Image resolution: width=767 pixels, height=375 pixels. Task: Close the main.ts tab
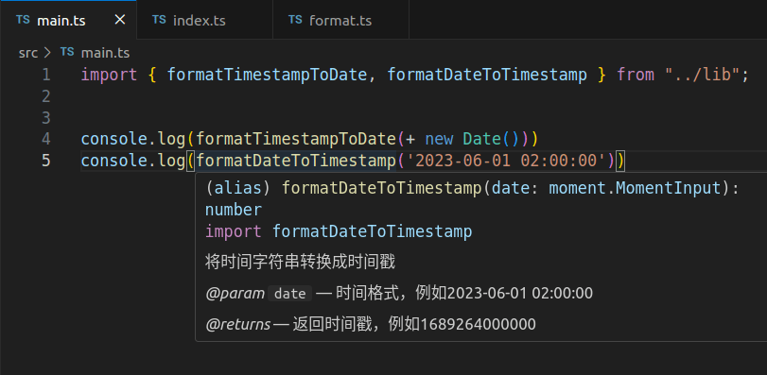click(120, 20)
